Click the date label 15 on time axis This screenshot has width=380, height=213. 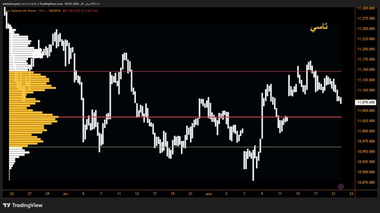pyautogui.click(x=298, y=193)
